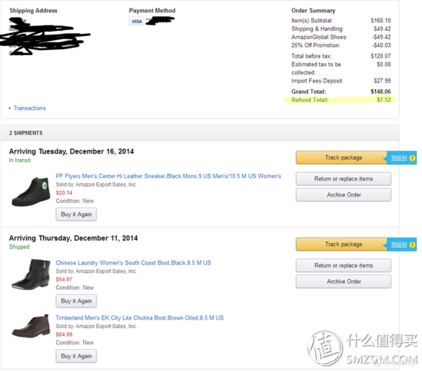
Task: Click yellow warning icon beside first Track package
Action: [x=412, y=158]
